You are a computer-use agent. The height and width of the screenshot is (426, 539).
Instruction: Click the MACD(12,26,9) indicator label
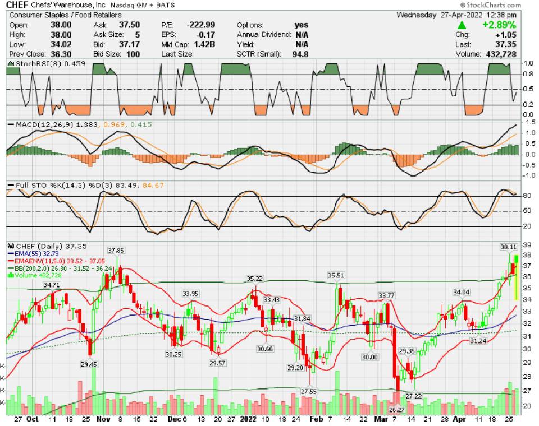[45, 124]
